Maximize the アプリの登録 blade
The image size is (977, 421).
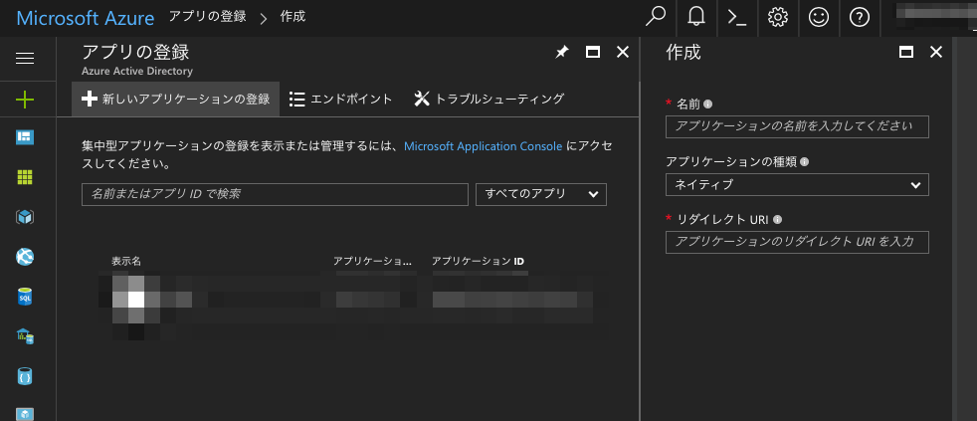[593, 53]
